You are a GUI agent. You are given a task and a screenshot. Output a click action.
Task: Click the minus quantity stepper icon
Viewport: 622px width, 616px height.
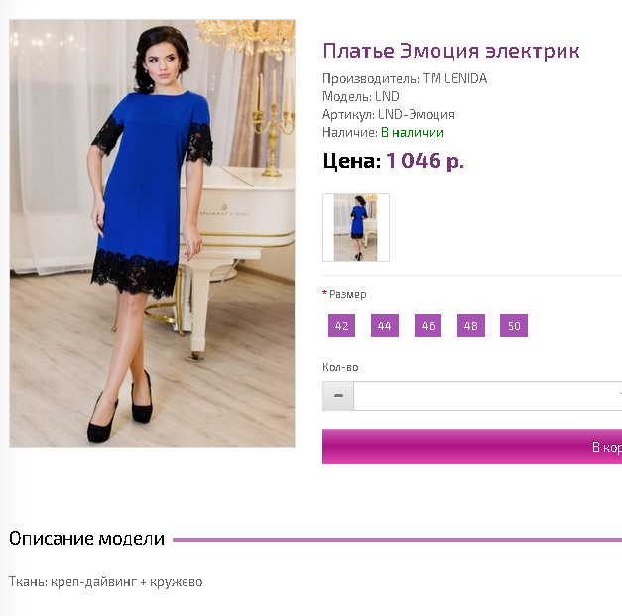(x=338, y=396)
